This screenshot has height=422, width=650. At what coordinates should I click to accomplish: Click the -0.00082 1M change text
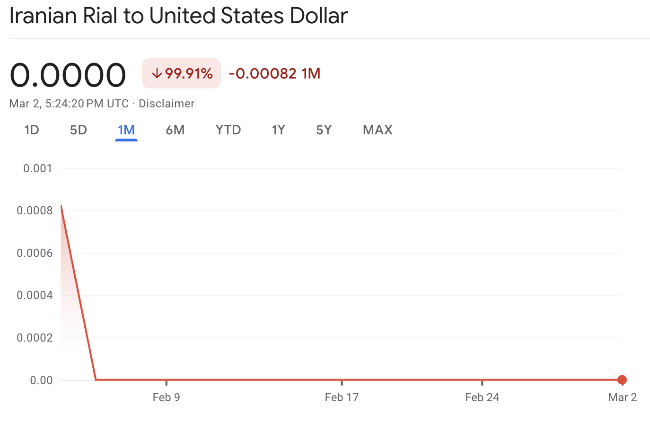click(273, 73)
